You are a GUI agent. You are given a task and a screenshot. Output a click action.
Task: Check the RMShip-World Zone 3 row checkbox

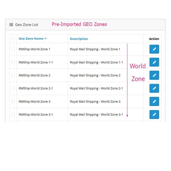[13, 101]
